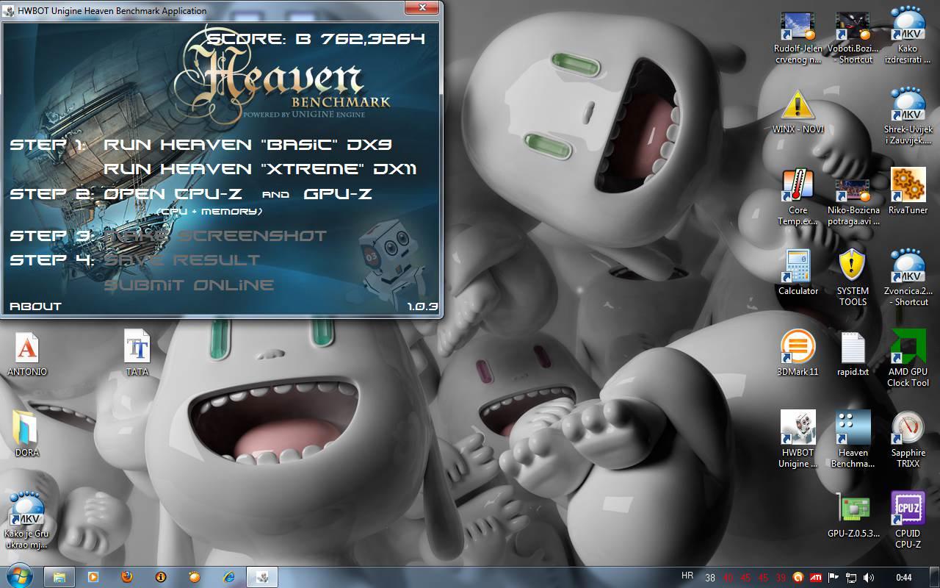Screen dimensions: 940x588
Task: Open SYSTEM TOOLS shield icon
Action: 853,277
